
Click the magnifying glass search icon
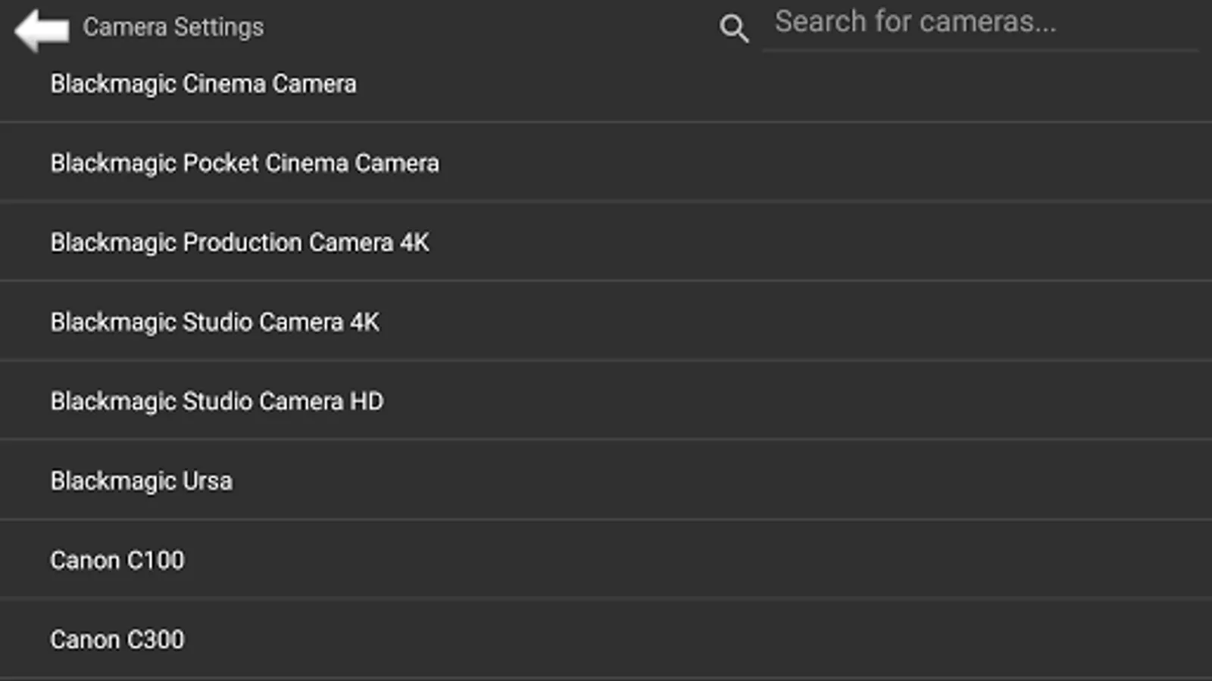tap(733, 29)
